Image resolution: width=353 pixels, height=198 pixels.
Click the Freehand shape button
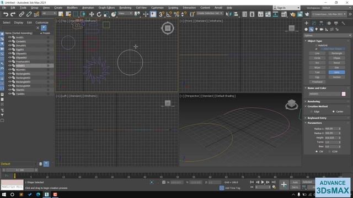(x=317, y=82)
